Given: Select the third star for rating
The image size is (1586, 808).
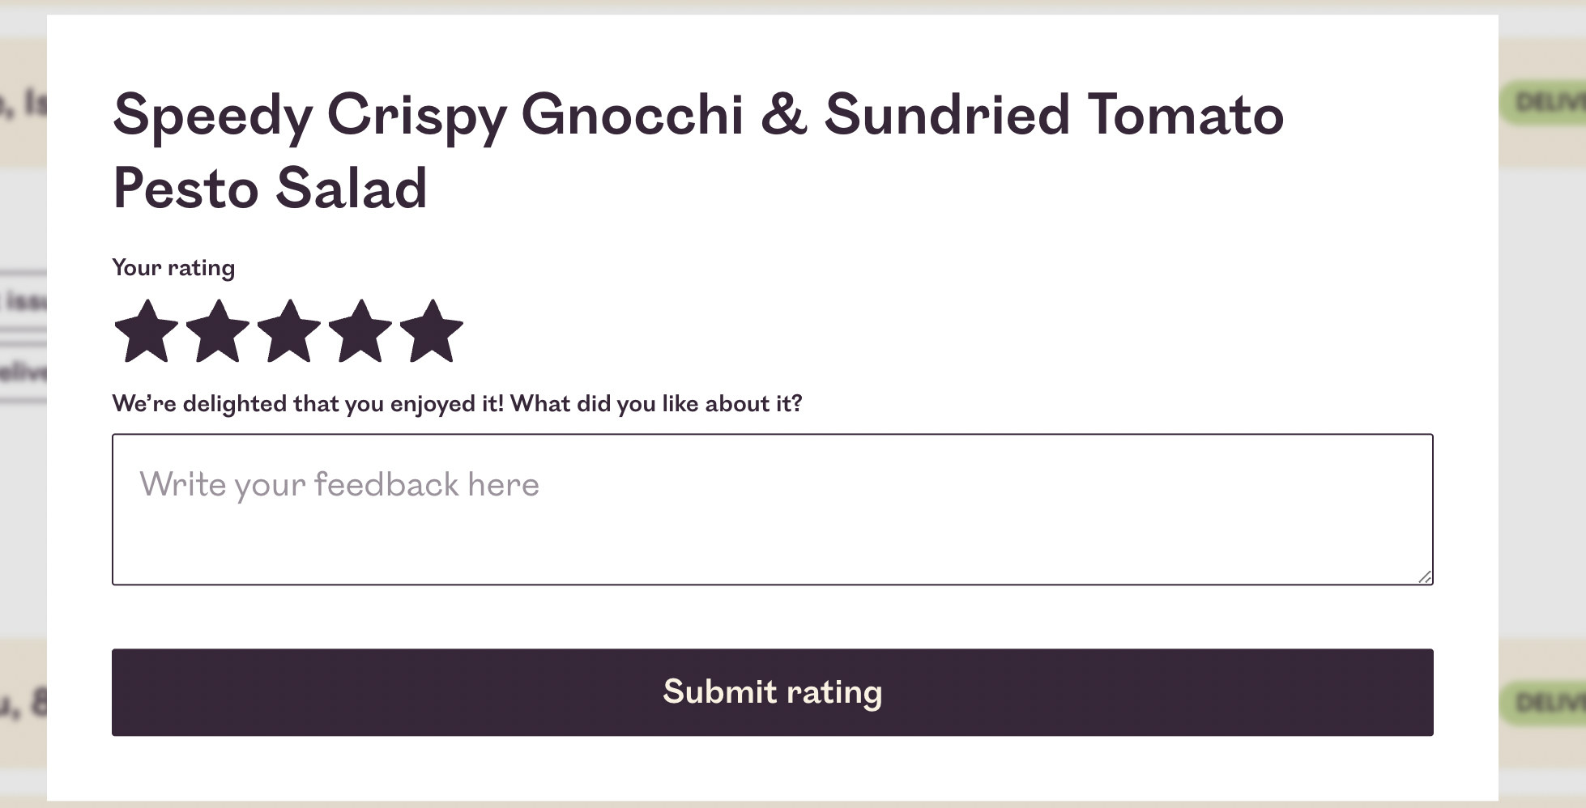Looking at the screenshot, I should [x=289, y=332].
